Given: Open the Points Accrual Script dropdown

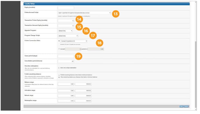Looking at the screenshot, I should (84, 13).
